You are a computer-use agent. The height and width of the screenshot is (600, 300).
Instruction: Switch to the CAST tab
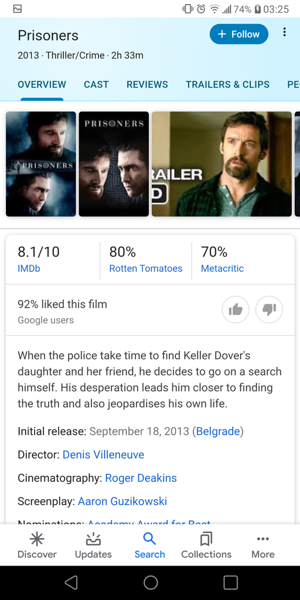pyautogui.click(x=97, y=84)
